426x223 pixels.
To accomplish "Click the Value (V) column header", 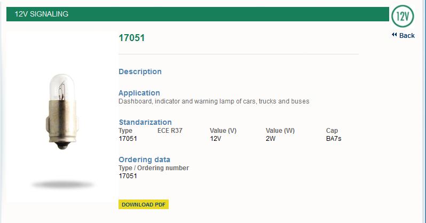I will point(223,131).
